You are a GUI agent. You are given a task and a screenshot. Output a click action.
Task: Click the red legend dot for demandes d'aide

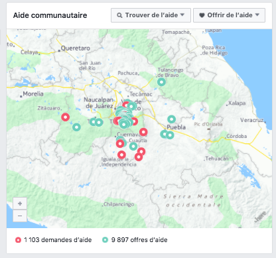click(18, 240)
